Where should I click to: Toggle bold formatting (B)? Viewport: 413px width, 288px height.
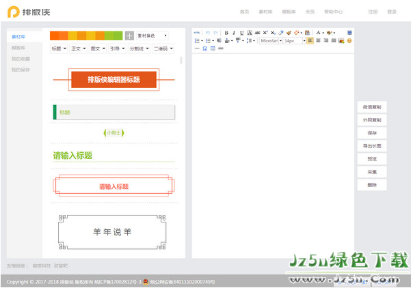point(226,33)
